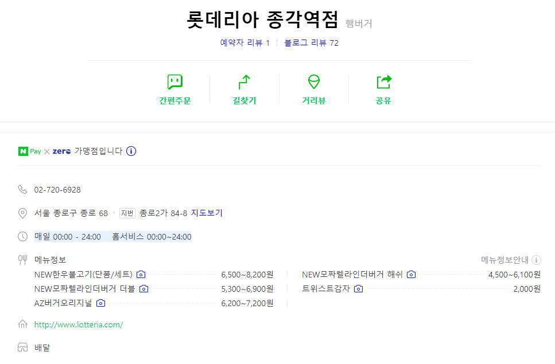Click the N Pay logo
Screen dimensions: 555x364
[29, 151]
